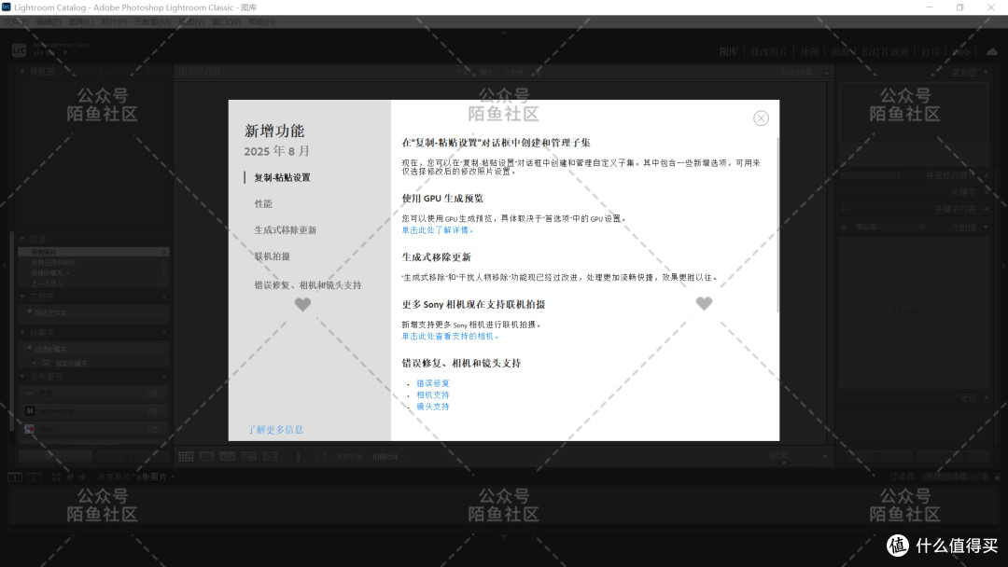
Task: Collapse the 文件夹 panel
Action: pyautogui.click(x=21, y=297)
